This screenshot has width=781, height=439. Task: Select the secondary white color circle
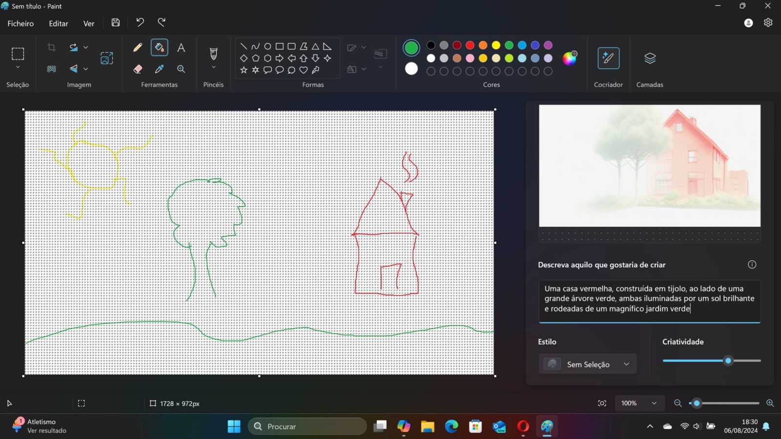(x=411, y=69)
